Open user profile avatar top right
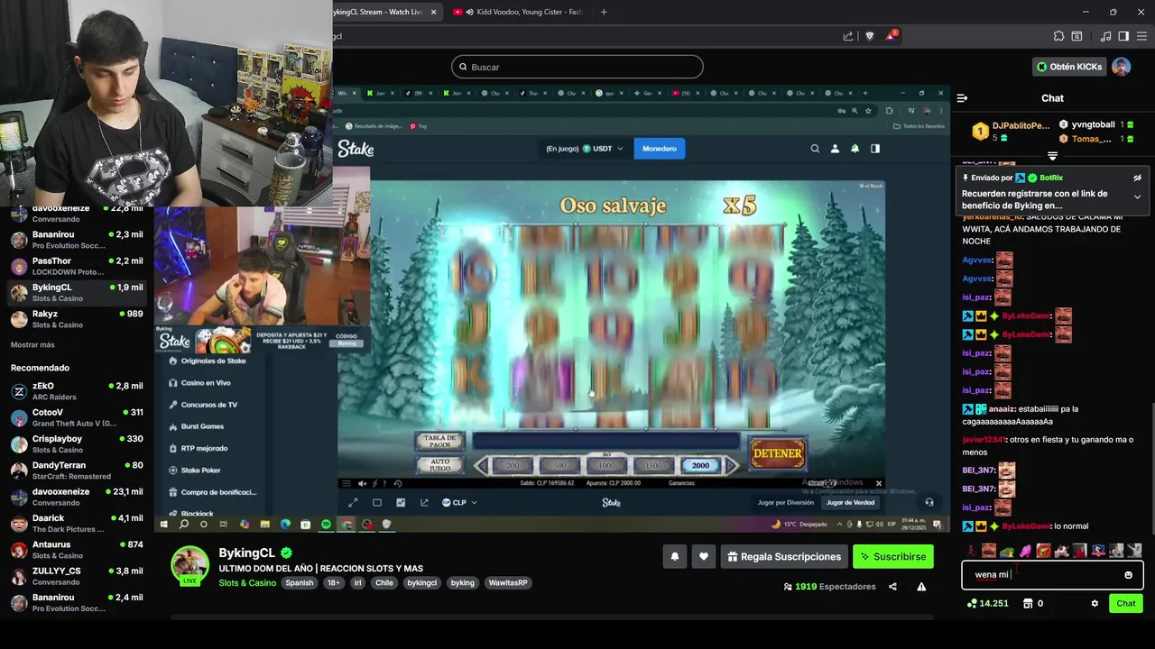 pos(1121,67)
